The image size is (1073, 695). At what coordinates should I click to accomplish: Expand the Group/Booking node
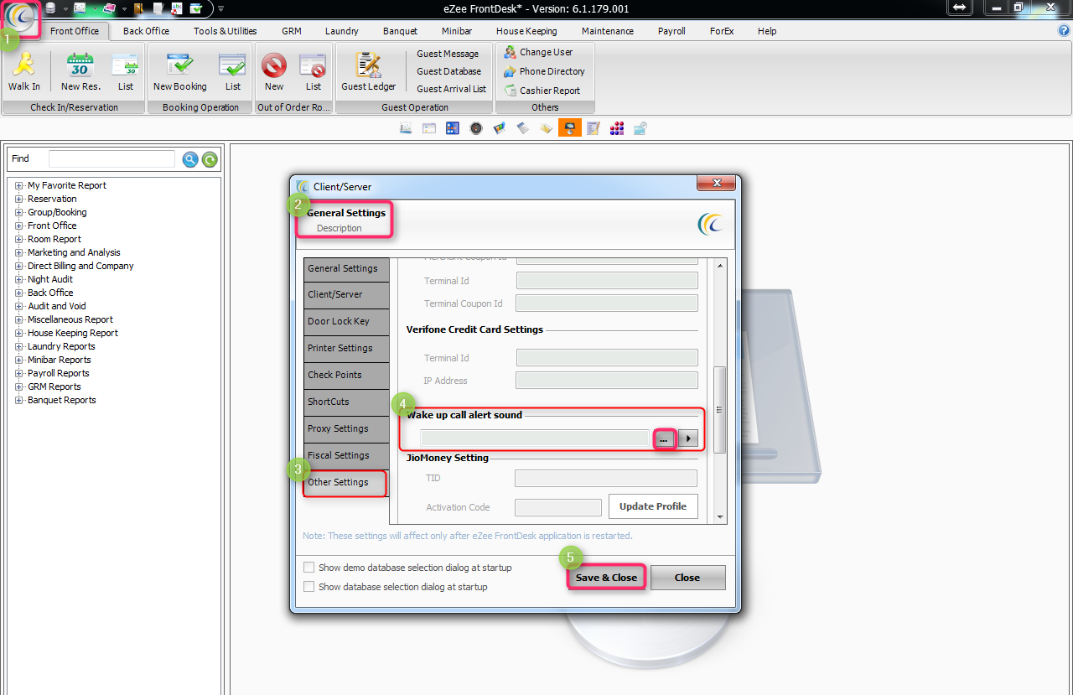pyautogui.click(x=18, y=212)
